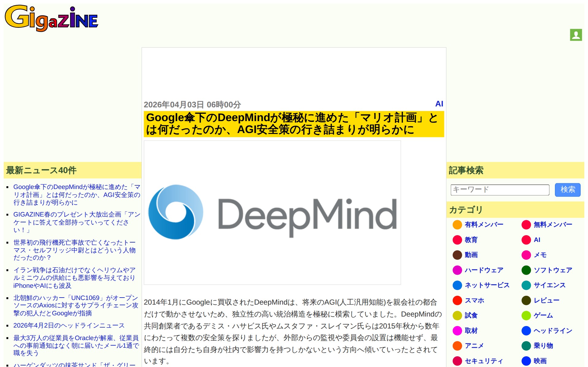The width and height of the screenshot is (588, 367).
Task: Open the ゲーム category link text
Action: coord(543,316)
